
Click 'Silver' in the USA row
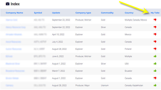click(103, 64)
